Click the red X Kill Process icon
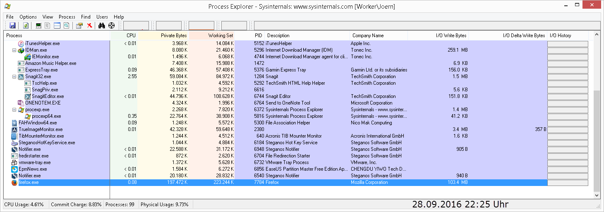The width and height of the screenshot is (604, 212). [x=89, y=26]
